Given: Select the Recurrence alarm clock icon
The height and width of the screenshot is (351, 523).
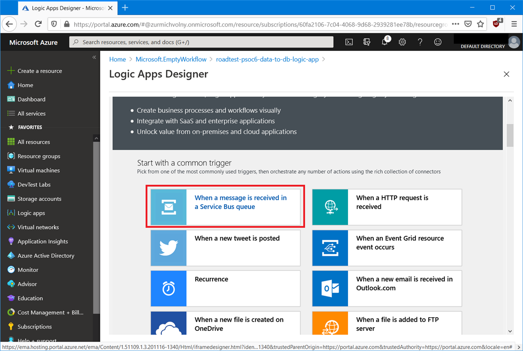Looking at the screenshot, I should [169, 288].
